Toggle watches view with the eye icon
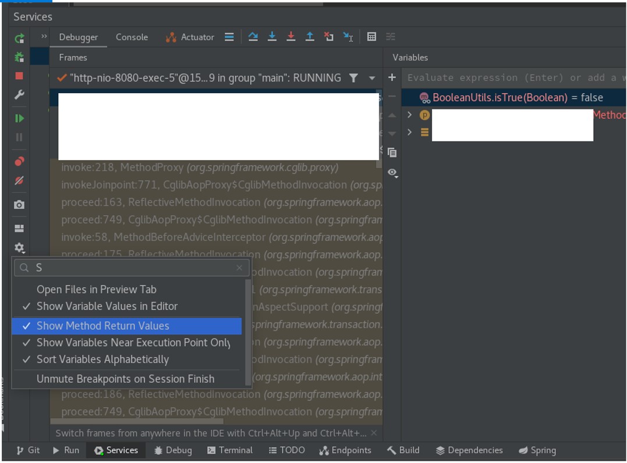The image size is (627, 463). (392, 173)
